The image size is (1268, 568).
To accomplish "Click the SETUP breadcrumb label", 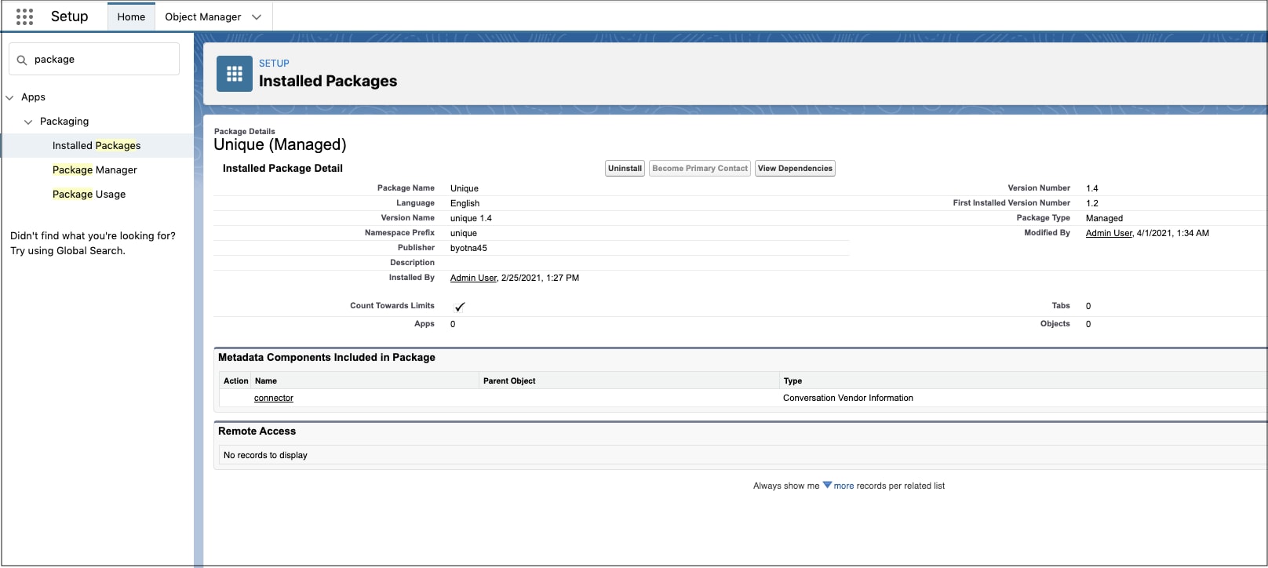I will click(274, 64).
